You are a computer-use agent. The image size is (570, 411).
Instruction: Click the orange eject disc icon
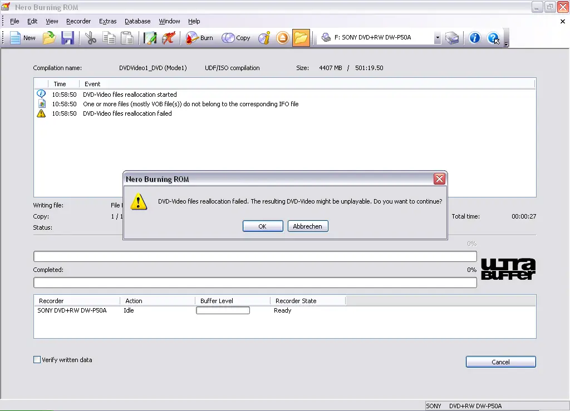282,38
